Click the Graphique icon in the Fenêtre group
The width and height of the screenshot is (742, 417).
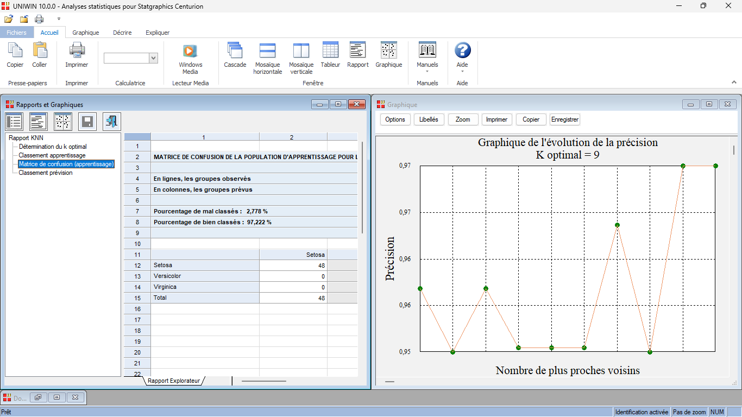(389, 50)
